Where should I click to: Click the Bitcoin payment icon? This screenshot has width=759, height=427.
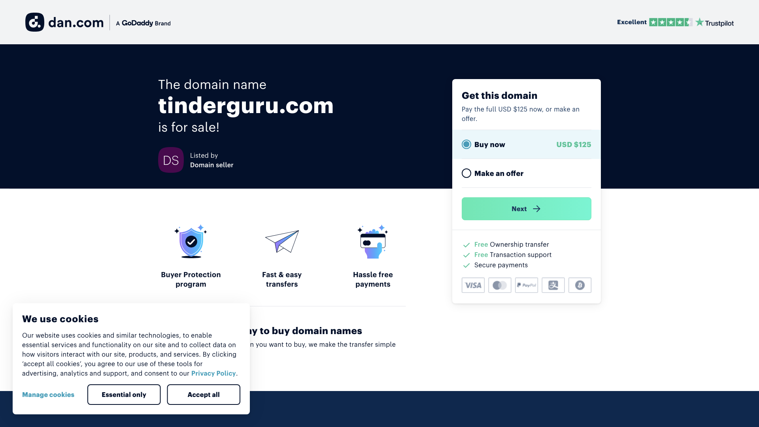(579, 285)
